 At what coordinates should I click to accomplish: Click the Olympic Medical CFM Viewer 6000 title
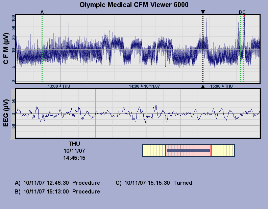pyautogui.click(x=134, y=5)
